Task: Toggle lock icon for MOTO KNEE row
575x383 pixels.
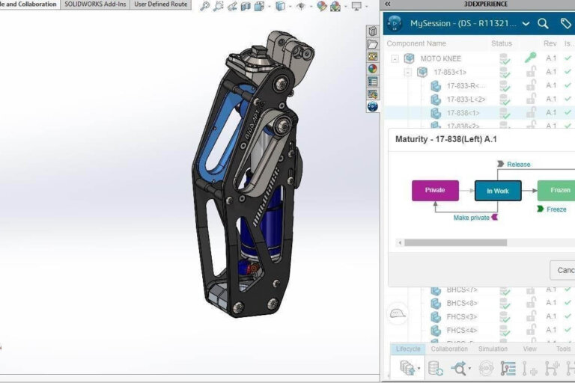Action: (x=530, y=58)
